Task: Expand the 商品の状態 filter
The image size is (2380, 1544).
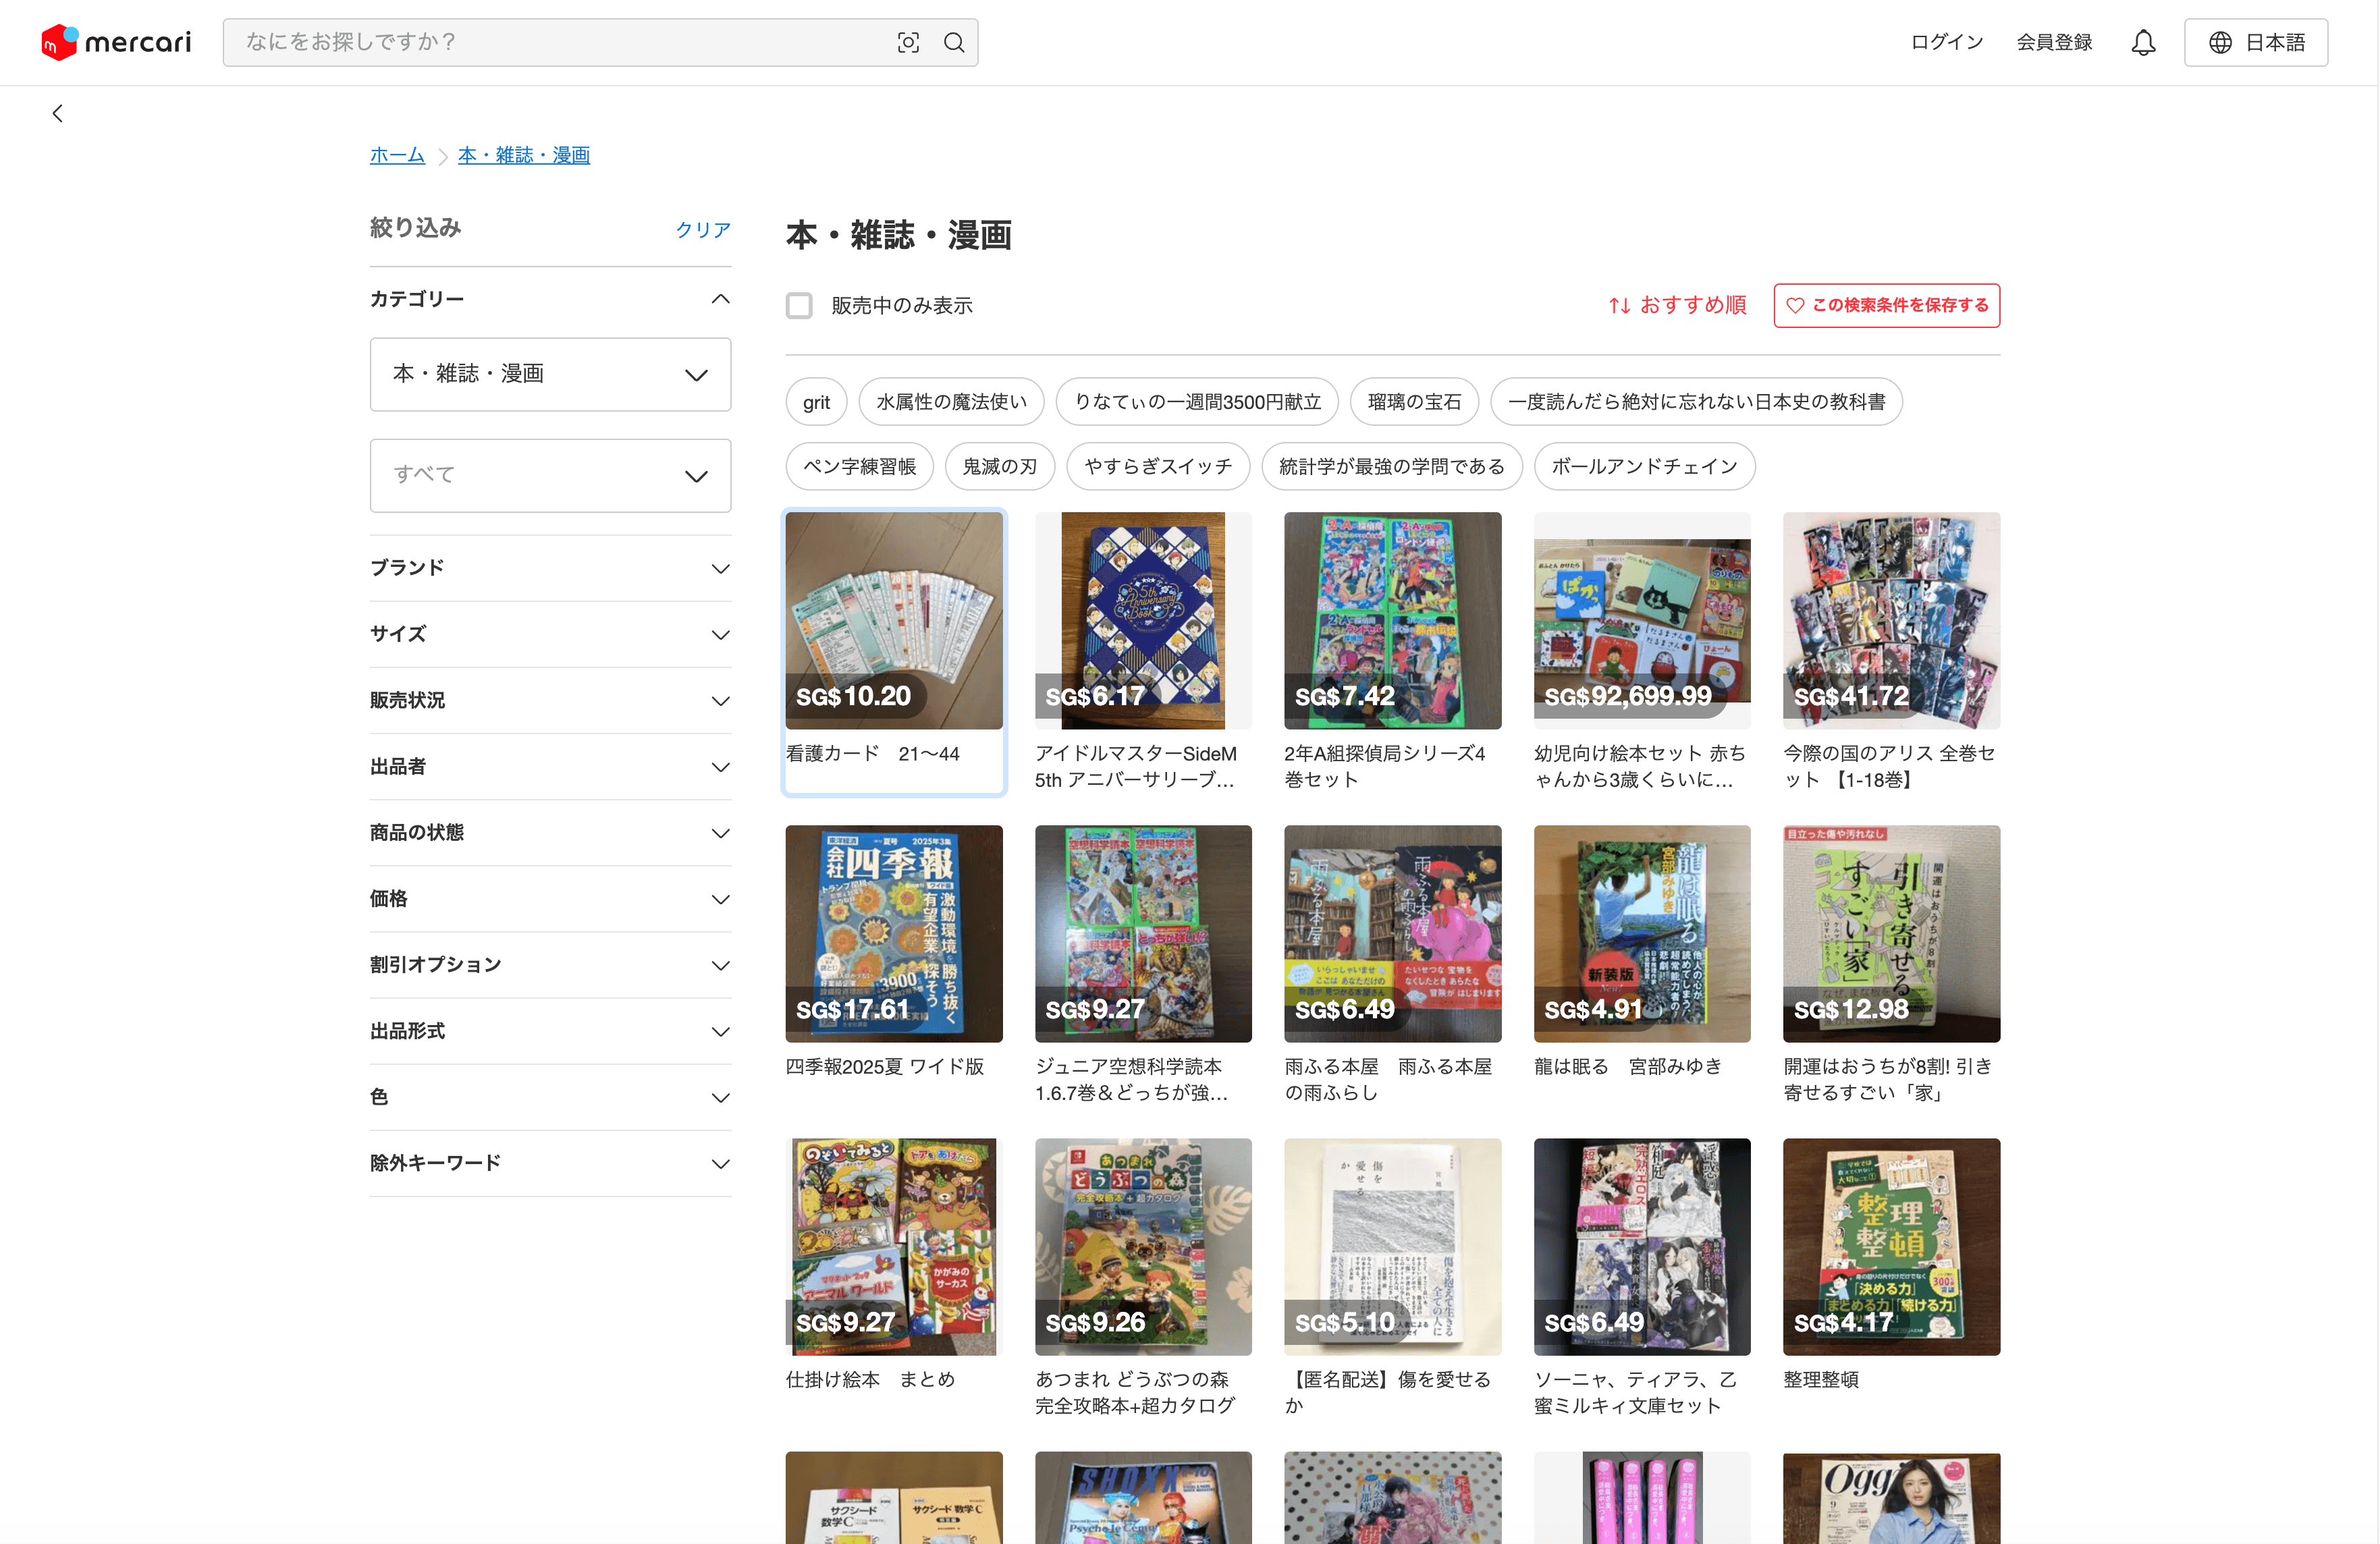Action: [550, 832]
